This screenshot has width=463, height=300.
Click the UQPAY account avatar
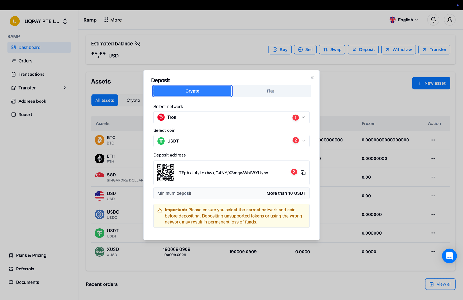point(15,21)
